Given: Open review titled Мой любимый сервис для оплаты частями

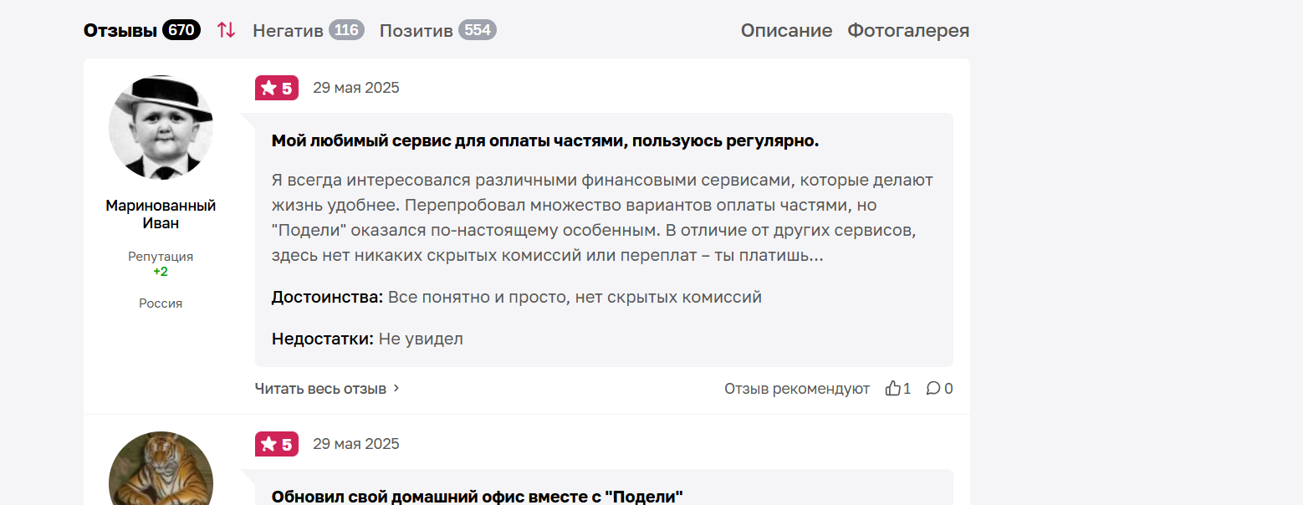Looking at the screenshot, I should coord(545,140).
